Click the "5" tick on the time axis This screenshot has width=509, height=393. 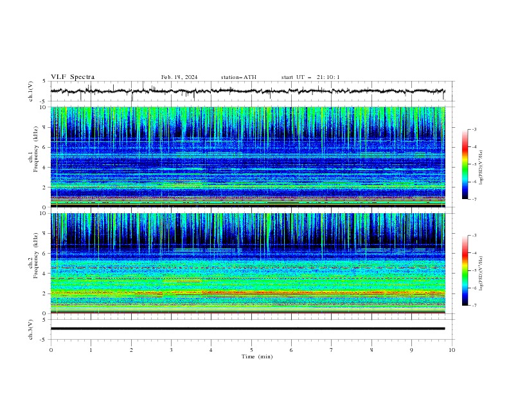click(251, 350)
